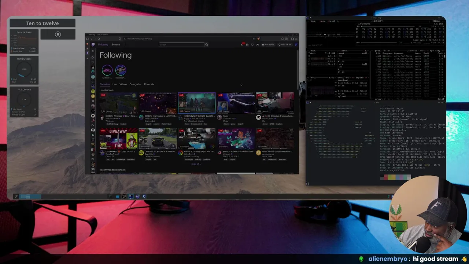Open the blue folder file manager taskbar icon

(118, 197)
